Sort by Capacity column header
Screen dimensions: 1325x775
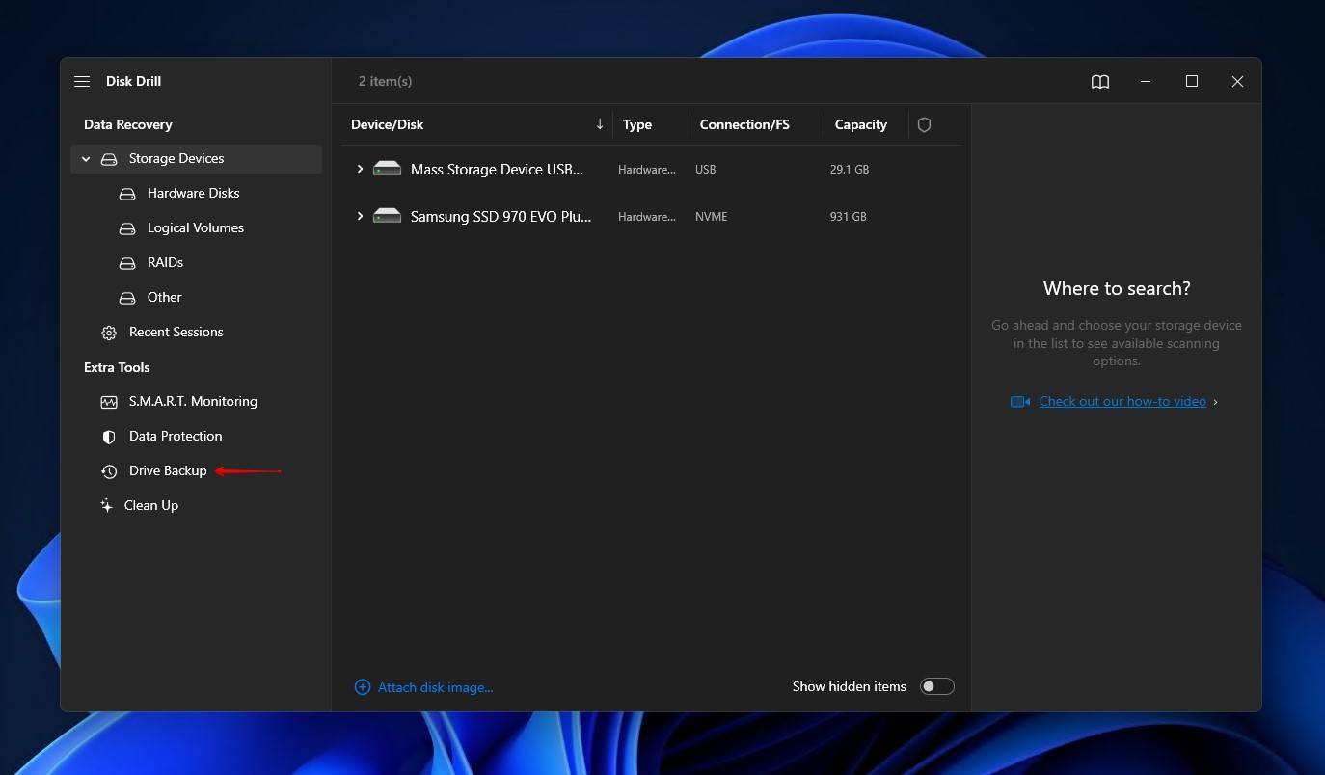click(x=861, y=124)
